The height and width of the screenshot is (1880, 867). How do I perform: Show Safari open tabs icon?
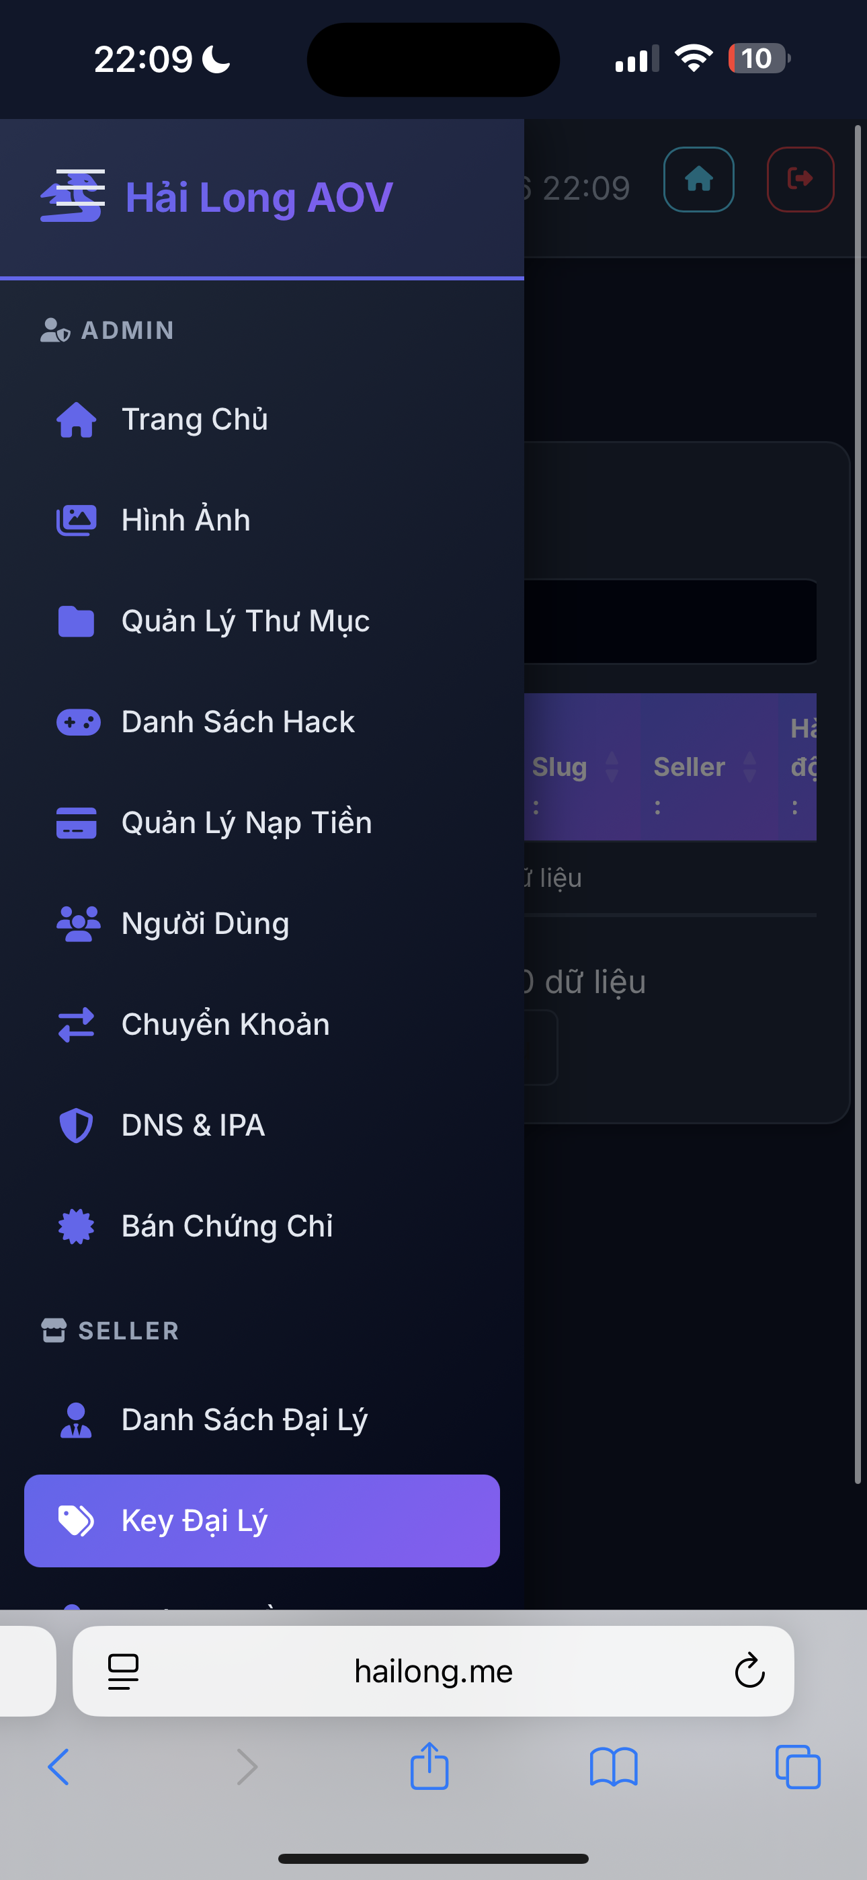click(x=797, y=1768)
